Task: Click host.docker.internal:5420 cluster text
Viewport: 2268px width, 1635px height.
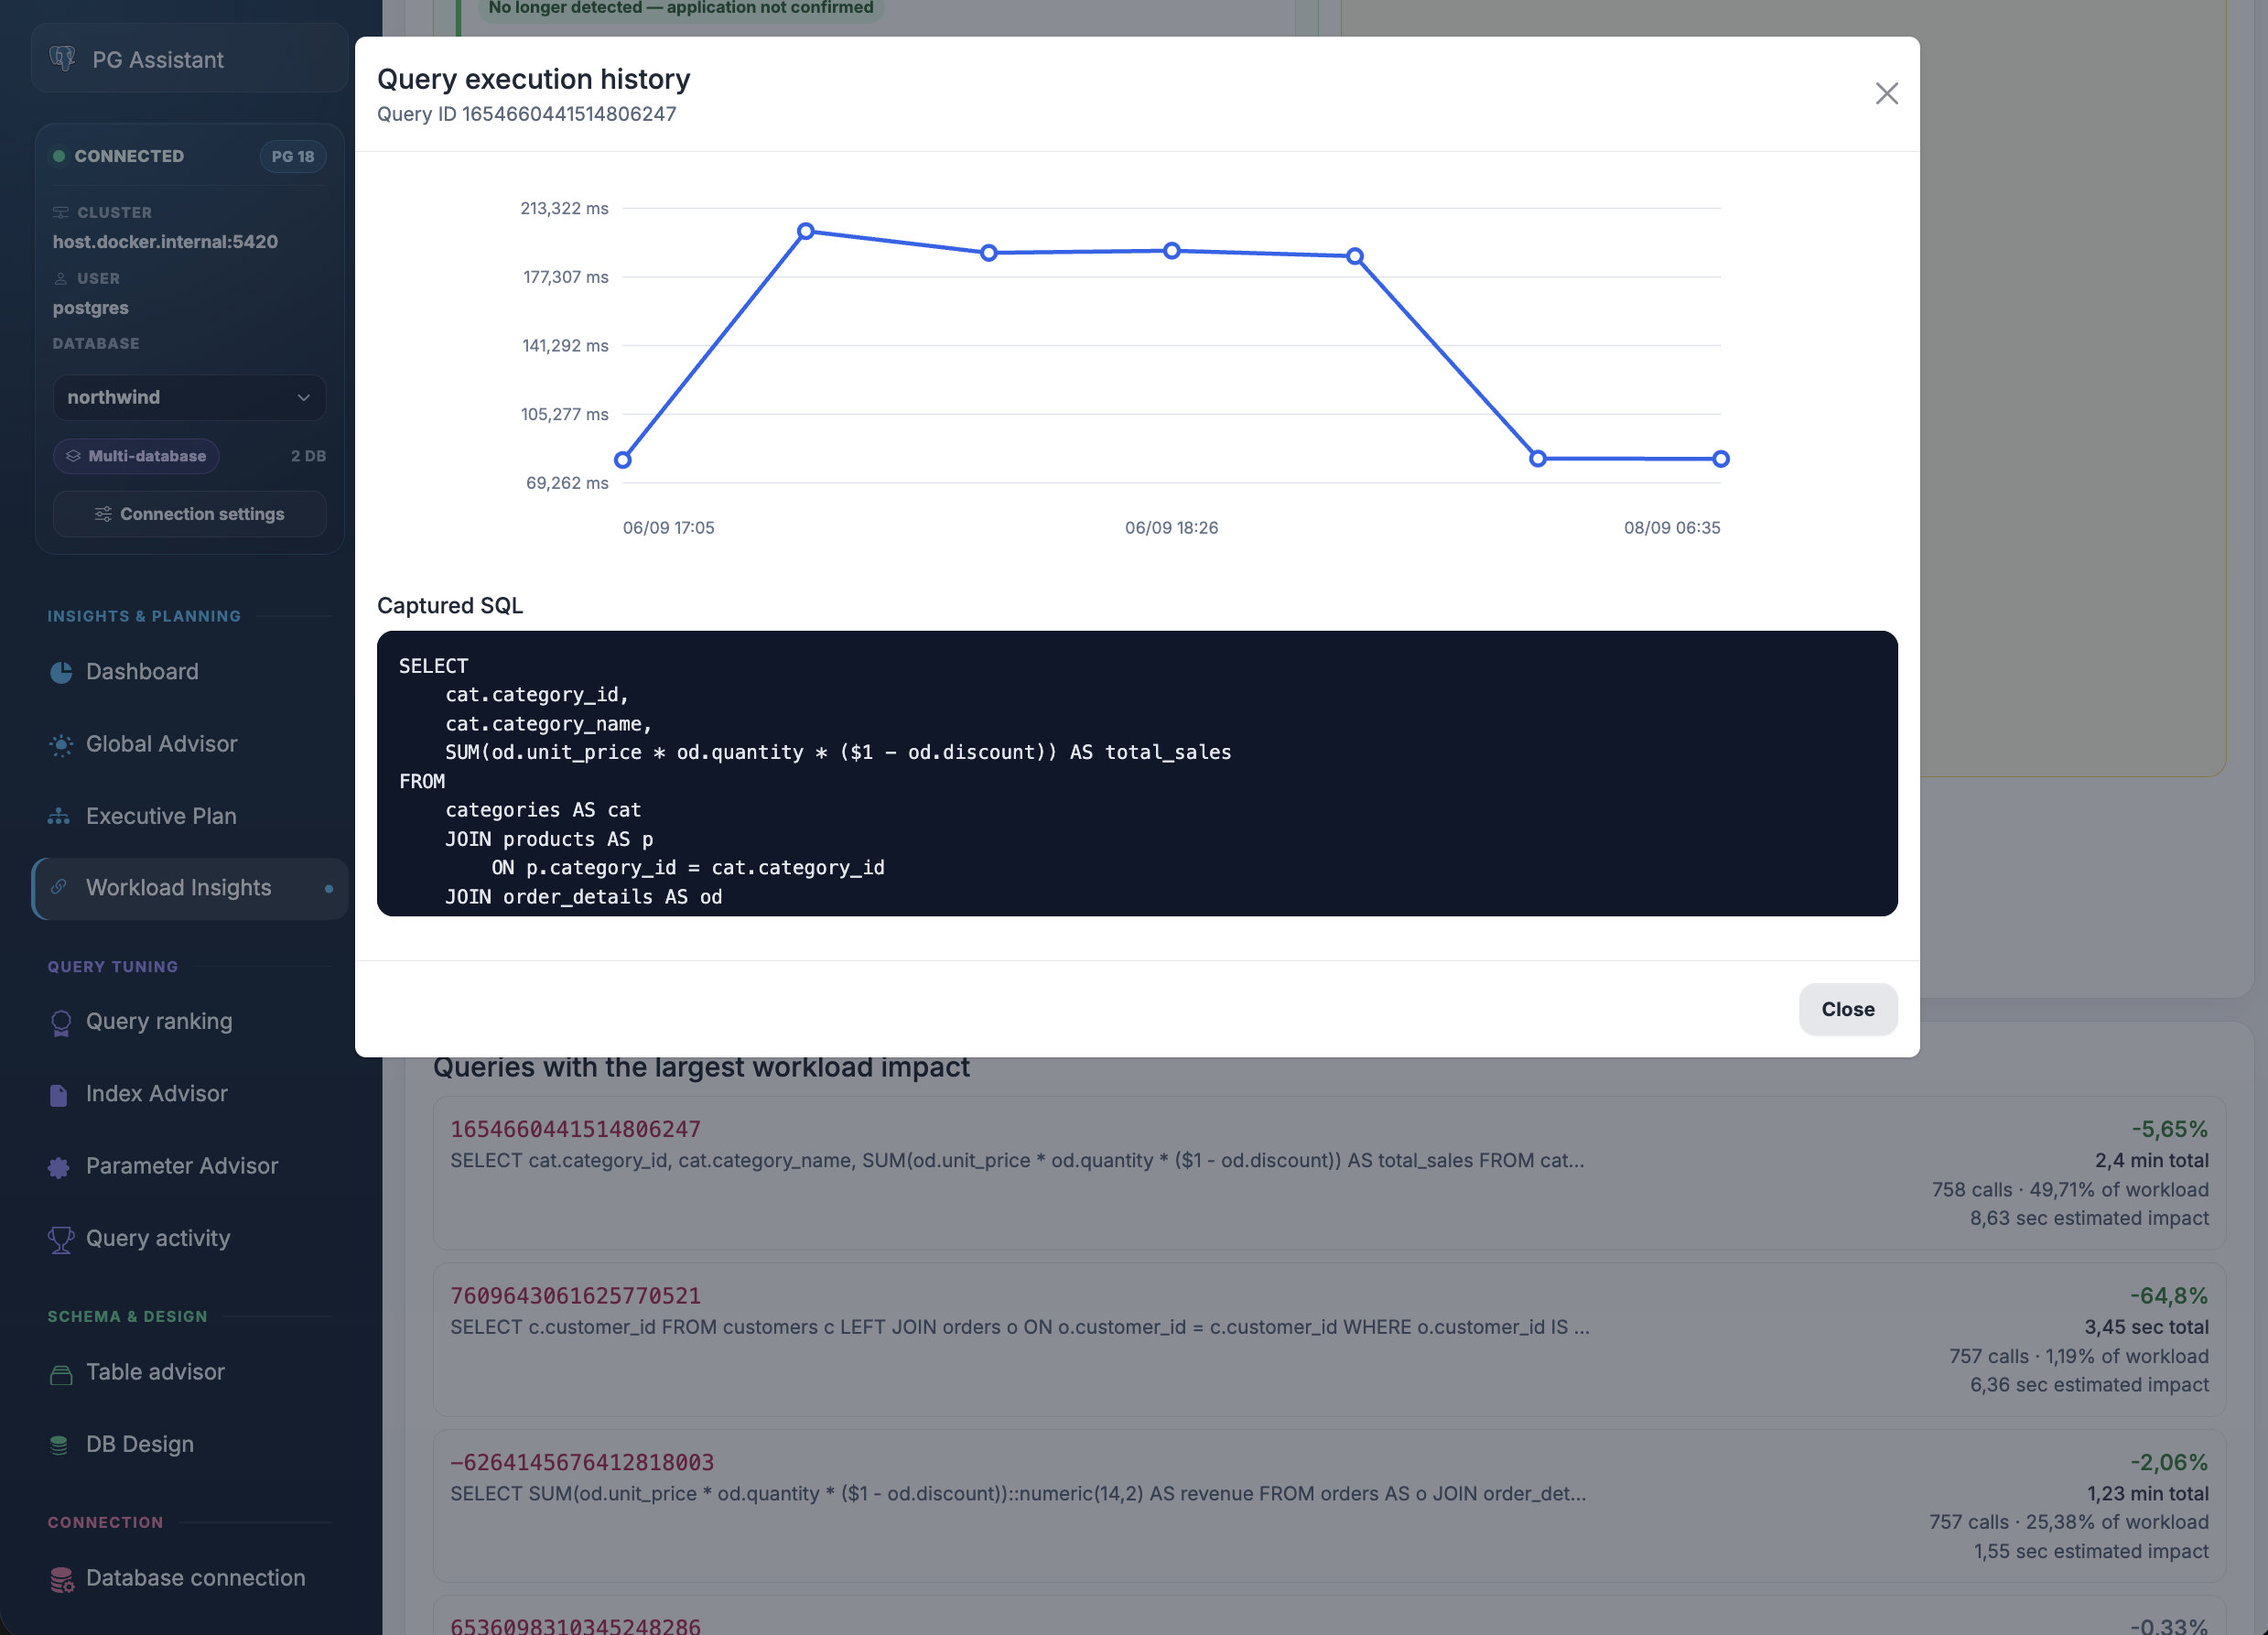Action: [165, 242]
